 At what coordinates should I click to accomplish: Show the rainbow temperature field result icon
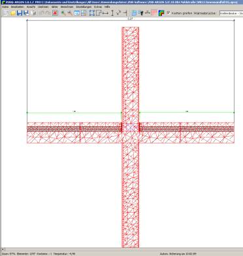(x=161, y=13)
